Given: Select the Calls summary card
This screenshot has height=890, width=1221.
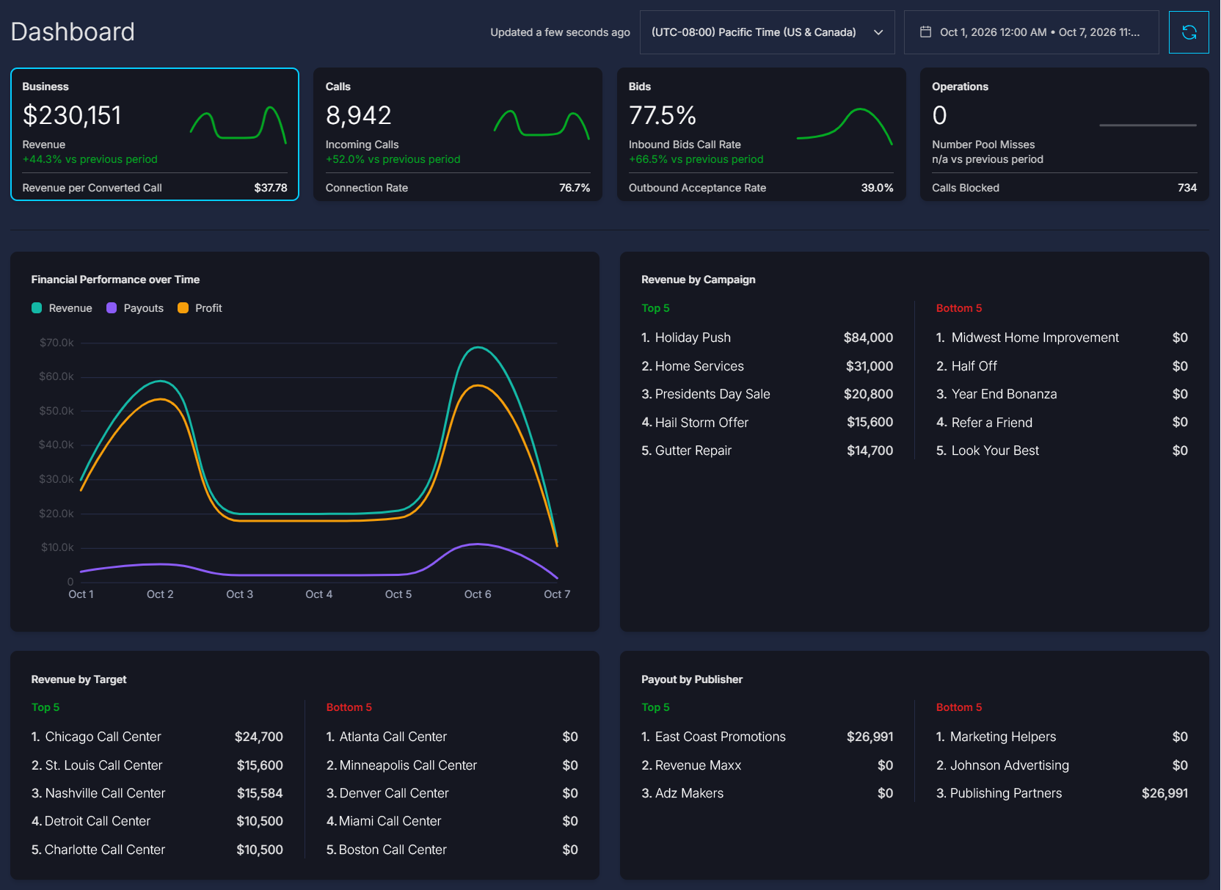Looking at the screenshot, I should click(x=458, y=134).
